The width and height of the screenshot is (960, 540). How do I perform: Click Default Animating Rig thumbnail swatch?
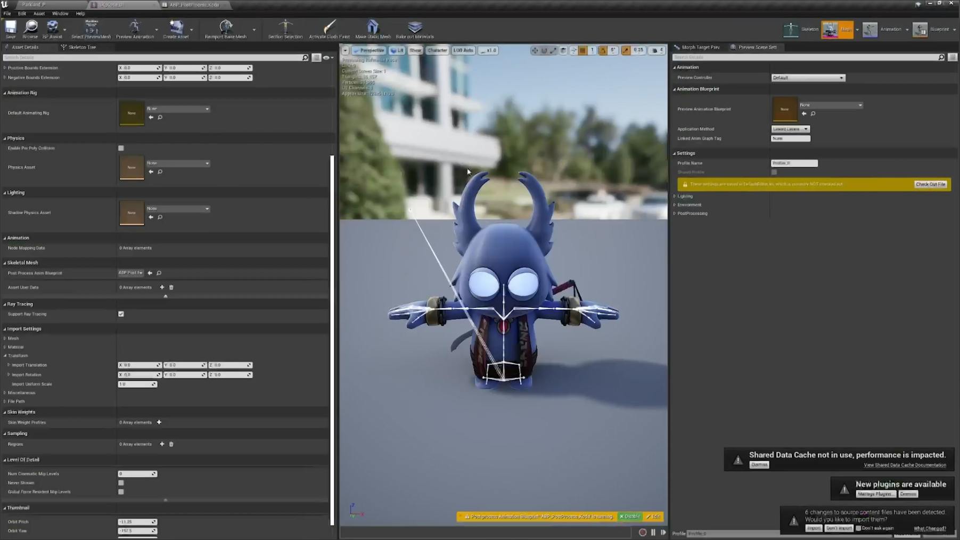point(132,113)
